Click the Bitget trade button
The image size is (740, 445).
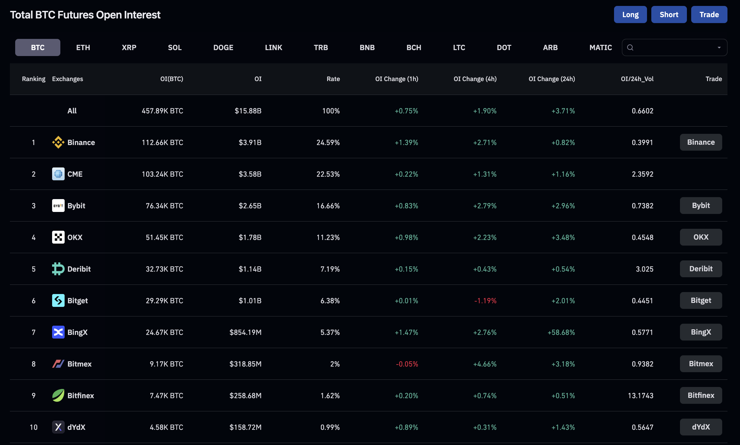tap(701, 301)
